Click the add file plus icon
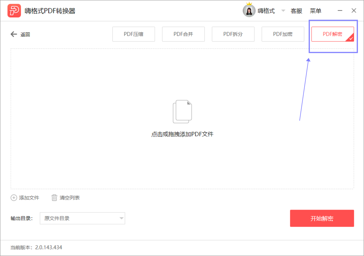The image size is (364, 256). coord(14,198)
